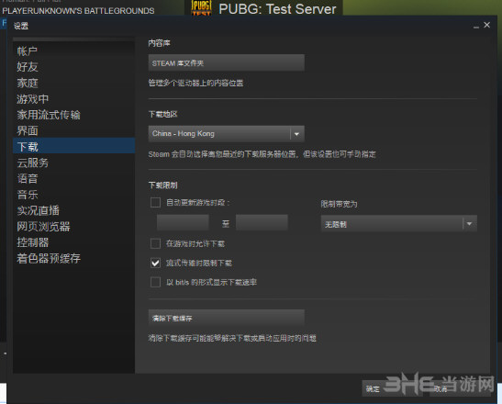Select the 控制器 settings category
502x404 pixels.
tap(73, 242)
